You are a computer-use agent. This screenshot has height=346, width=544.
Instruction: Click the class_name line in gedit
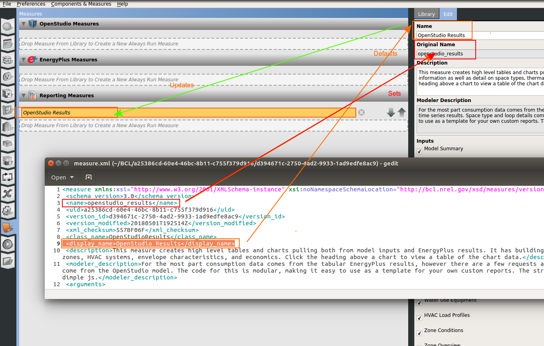point(141,237)
